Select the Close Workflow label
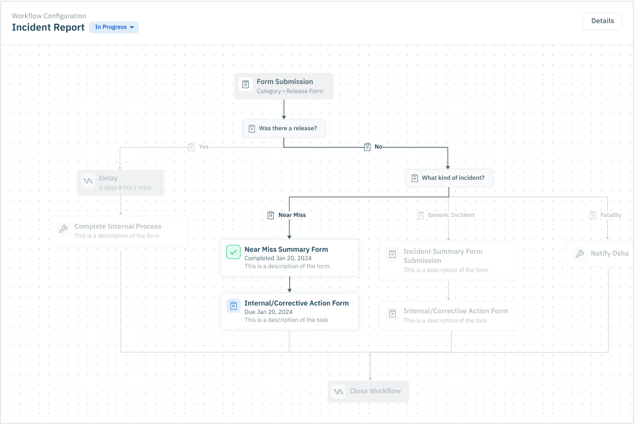 tap(375, 391)
